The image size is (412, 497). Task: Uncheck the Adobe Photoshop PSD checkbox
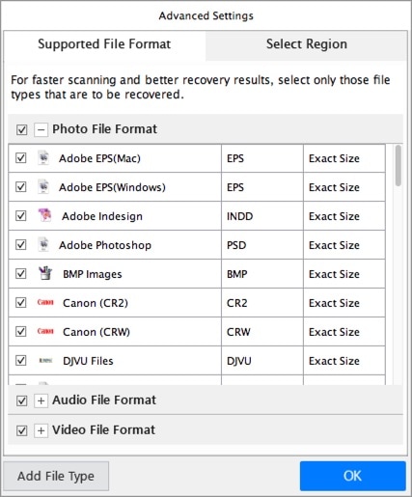[x=21, y=245]
